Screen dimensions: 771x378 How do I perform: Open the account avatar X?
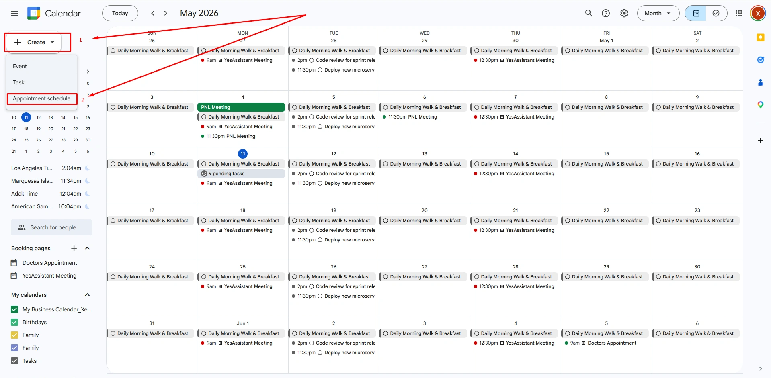click(x=758, y=13)
